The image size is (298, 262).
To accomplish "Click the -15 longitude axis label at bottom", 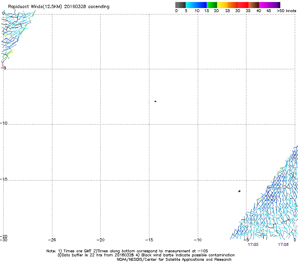I will point(149,240).
